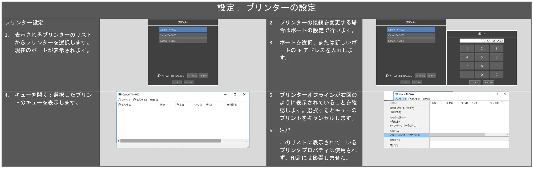The width and height of the screenshot is (533, 180).
Task: Choose 閉じる(C) menu item
Action: pos(407,145)
